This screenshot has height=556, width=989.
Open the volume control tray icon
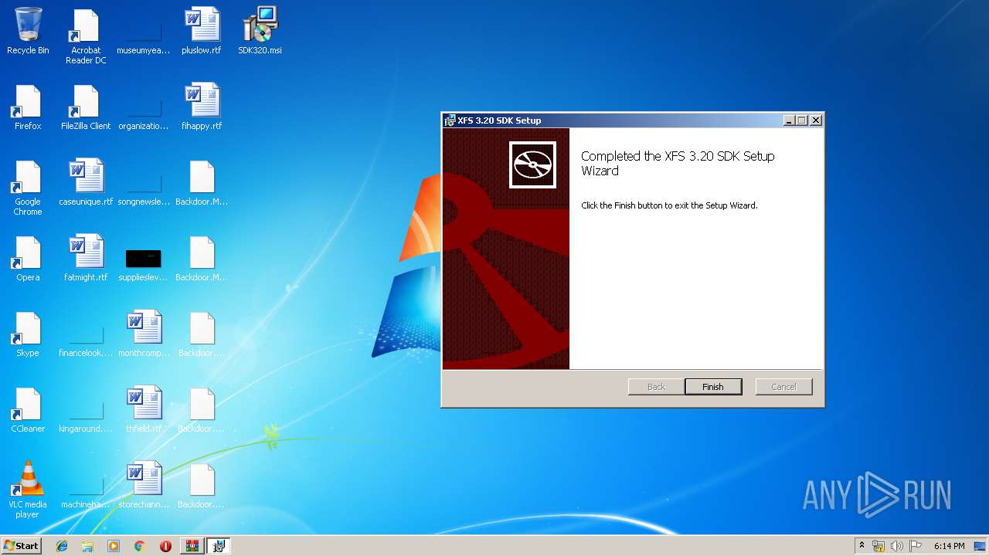897,546
